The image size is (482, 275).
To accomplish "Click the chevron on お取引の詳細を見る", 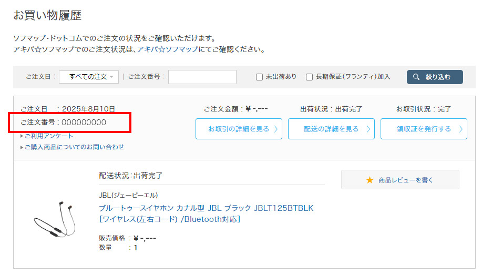I will click(276, 129).
